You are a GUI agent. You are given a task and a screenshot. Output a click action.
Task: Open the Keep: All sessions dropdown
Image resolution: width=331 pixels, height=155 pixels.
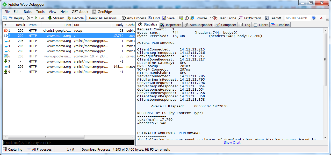[104, 18]
